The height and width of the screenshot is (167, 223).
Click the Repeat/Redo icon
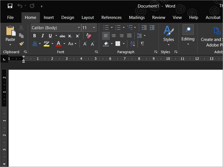click(x=32, y=6)
